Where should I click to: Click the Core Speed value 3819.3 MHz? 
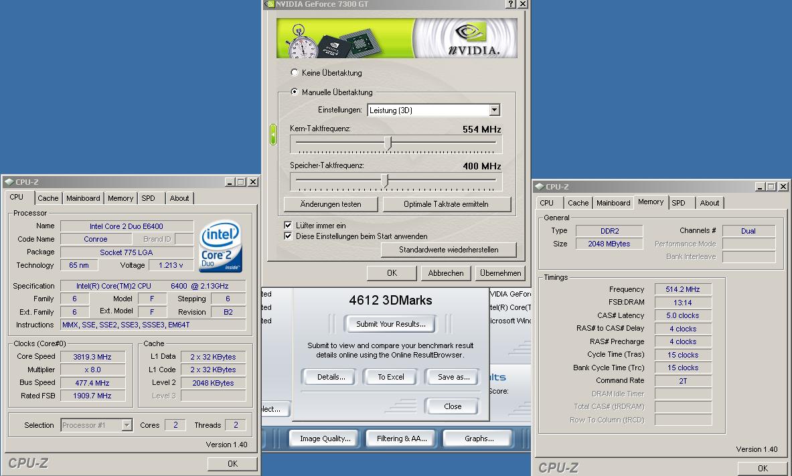pos(92,357)
